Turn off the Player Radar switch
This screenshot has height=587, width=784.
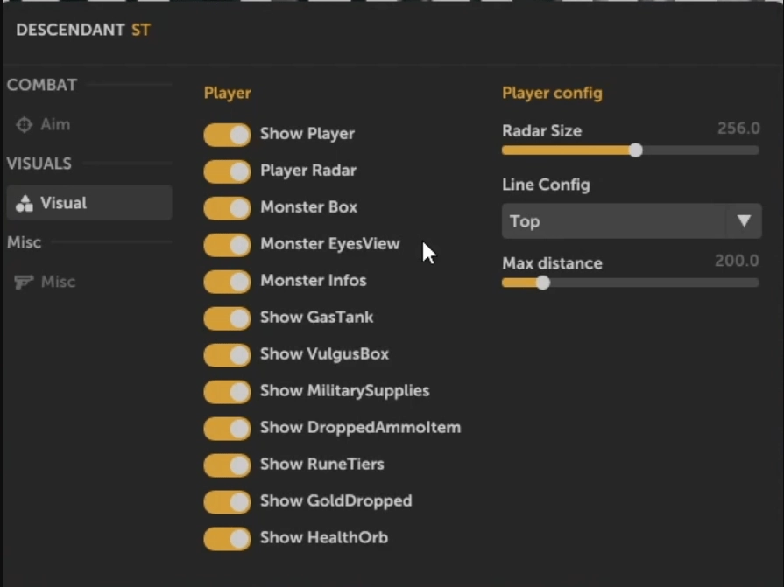[227, 171]
